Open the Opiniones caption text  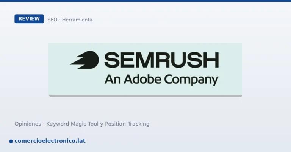point(28,124)
